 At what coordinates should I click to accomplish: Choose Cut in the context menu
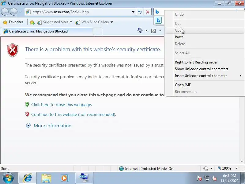205,24
